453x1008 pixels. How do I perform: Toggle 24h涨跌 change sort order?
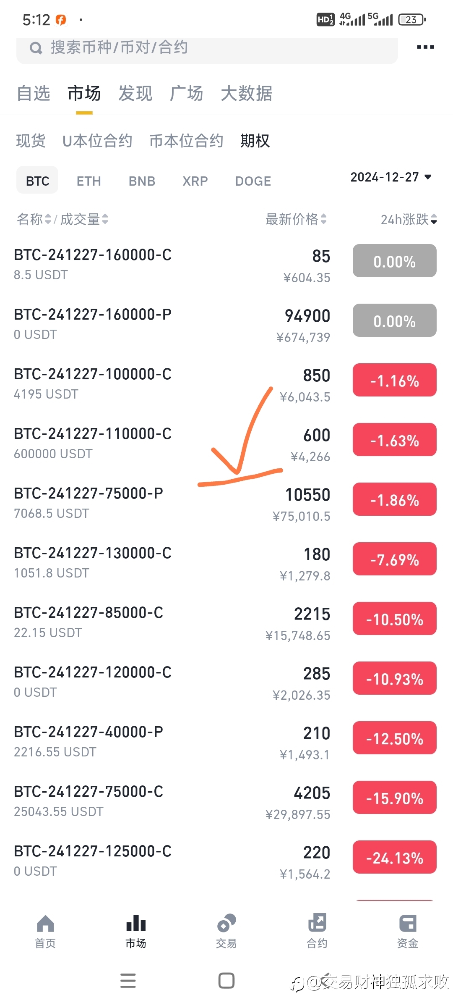pyautogui.click(x=409, y=219)
